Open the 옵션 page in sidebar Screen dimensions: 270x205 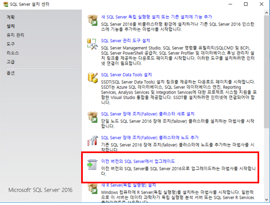click(10, 73)
